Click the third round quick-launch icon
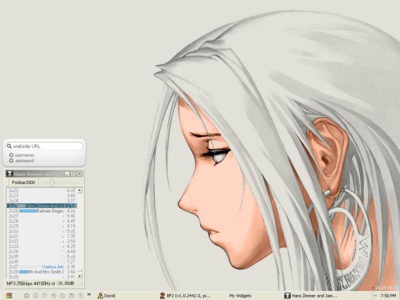 point(44,295)
